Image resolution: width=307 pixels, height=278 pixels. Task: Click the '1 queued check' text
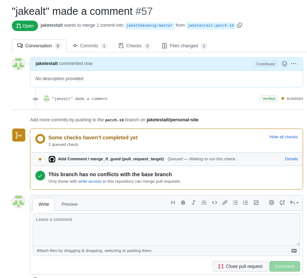point(63,144)
